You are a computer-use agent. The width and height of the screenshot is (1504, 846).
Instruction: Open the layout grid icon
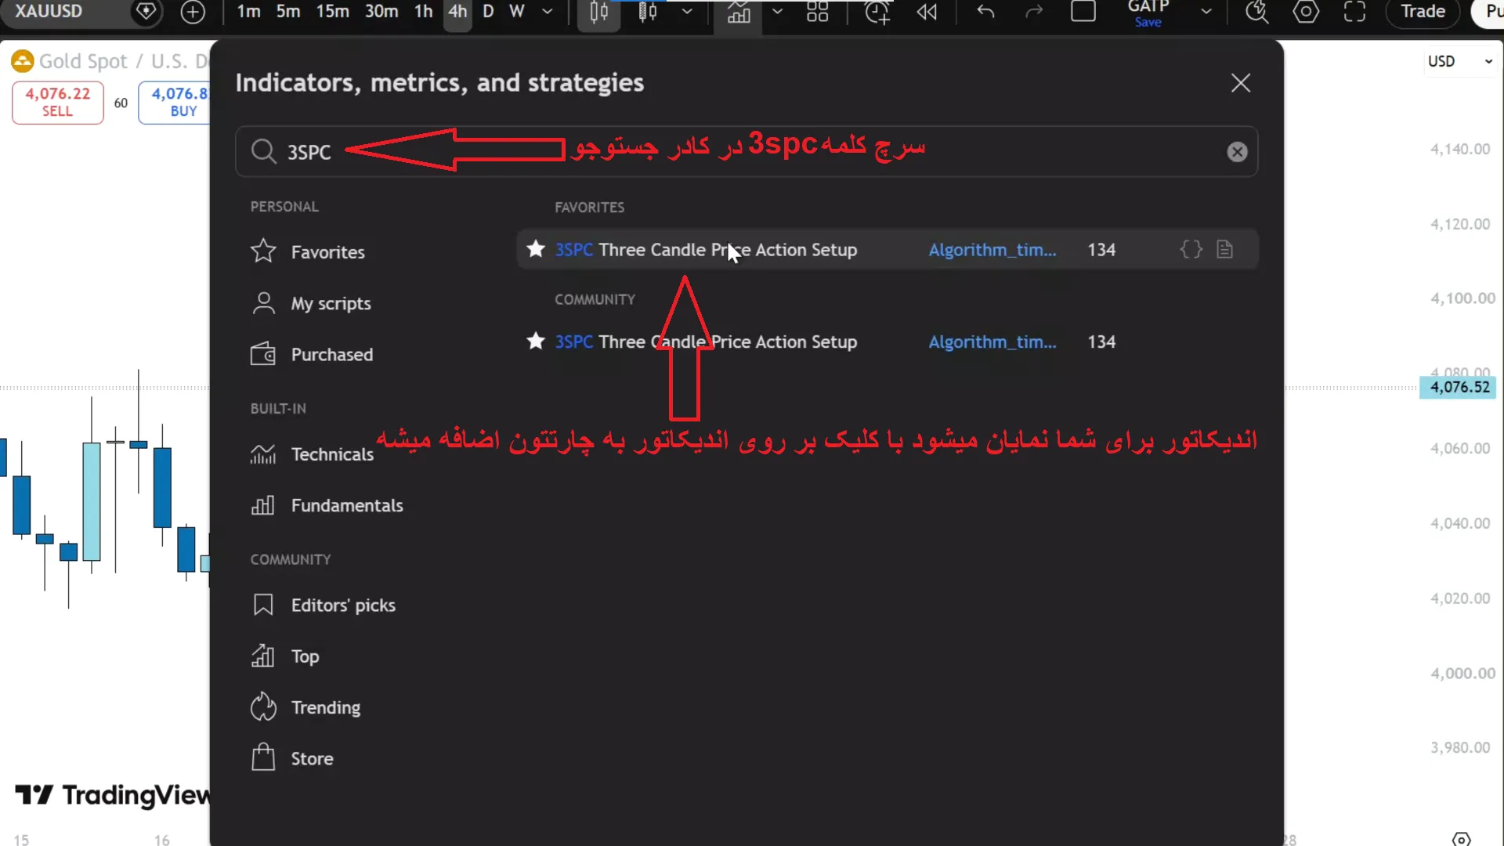point(817,12)
